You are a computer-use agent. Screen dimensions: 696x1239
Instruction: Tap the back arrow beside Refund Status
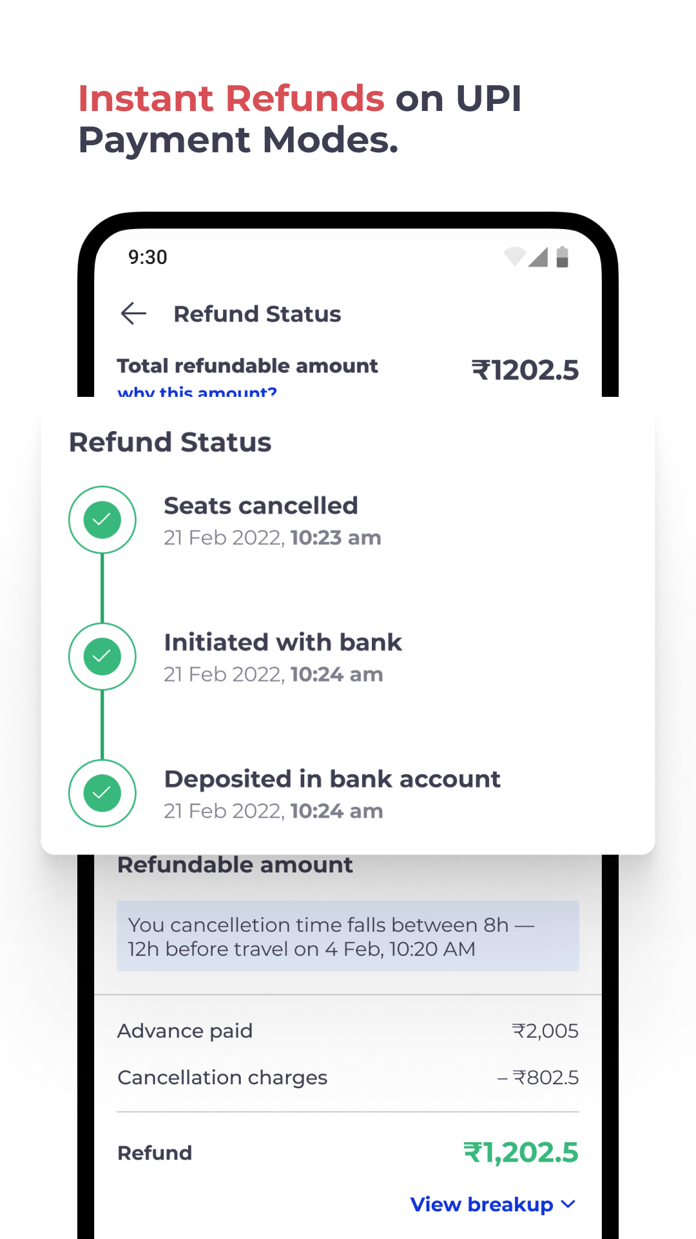coord(133,314)
